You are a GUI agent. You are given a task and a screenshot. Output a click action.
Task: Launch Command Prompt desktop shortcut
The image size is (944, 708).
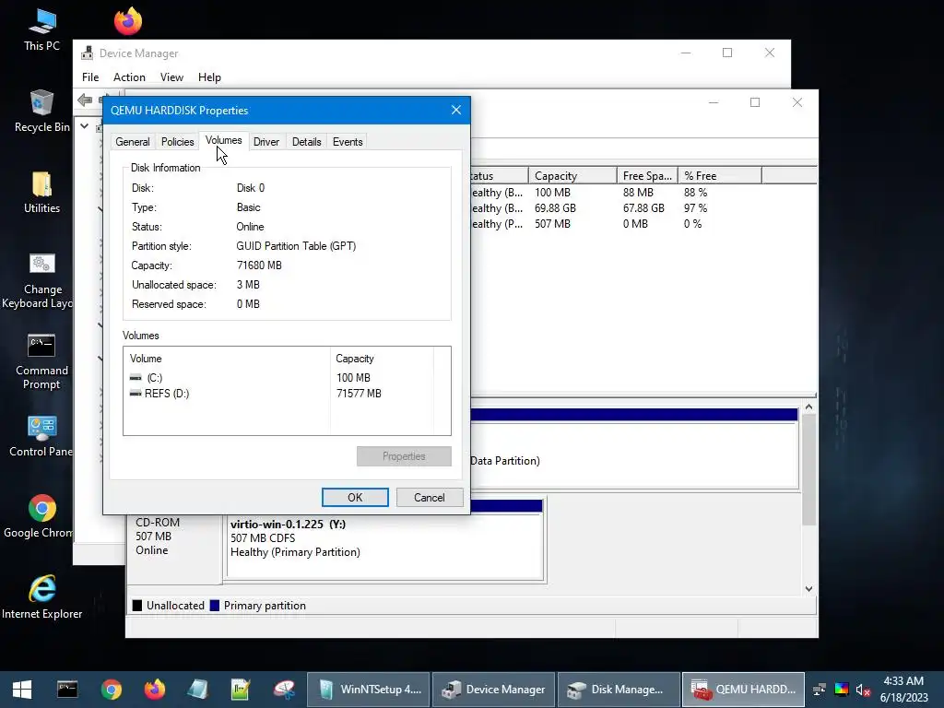pos(41,361)
